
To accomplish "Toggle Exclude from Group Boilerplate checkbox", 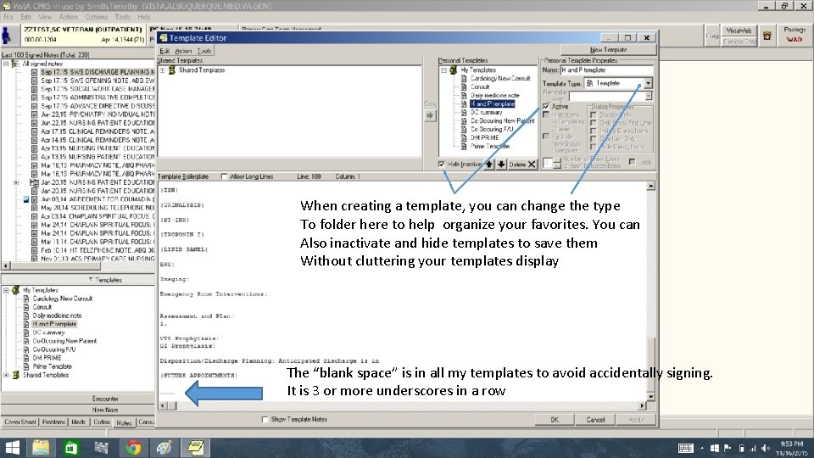I will (545, 136).
